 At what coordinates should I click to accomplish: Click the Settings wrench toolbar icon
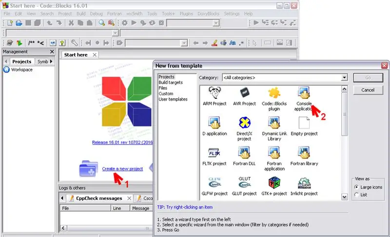(x=74, y=43)
